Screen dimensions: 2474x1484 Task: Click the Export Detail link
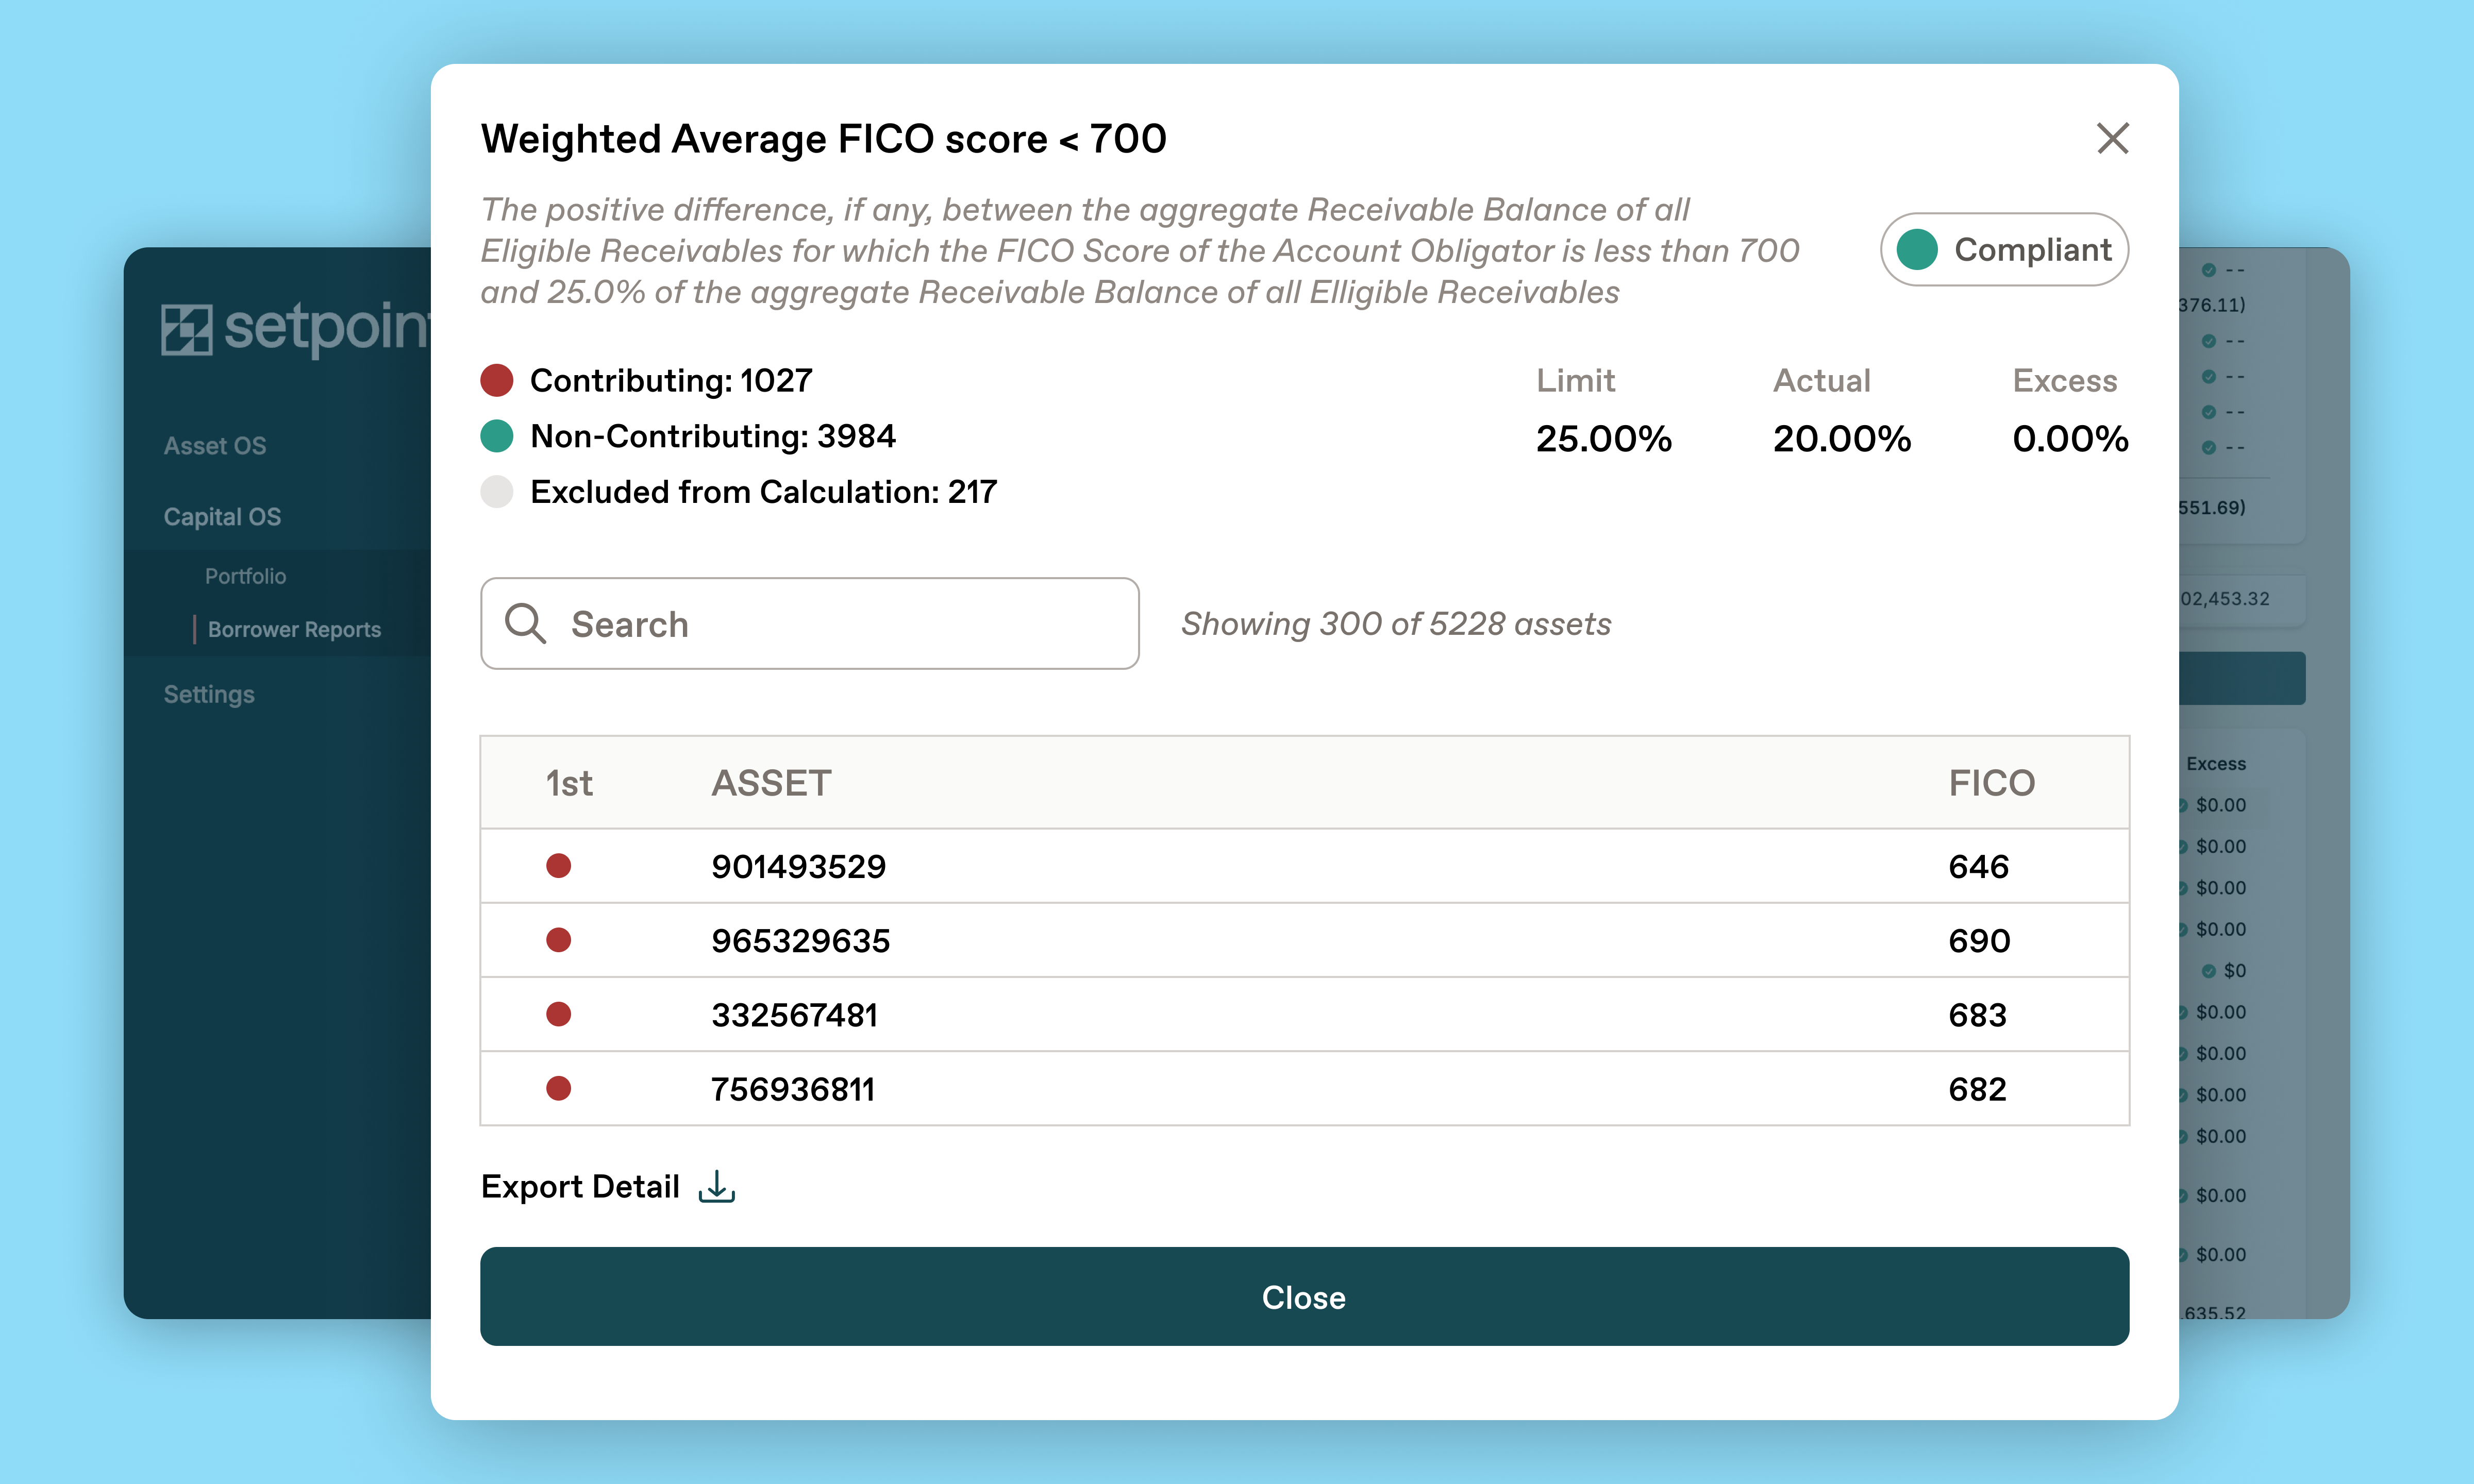click(x=580, y=1187)
